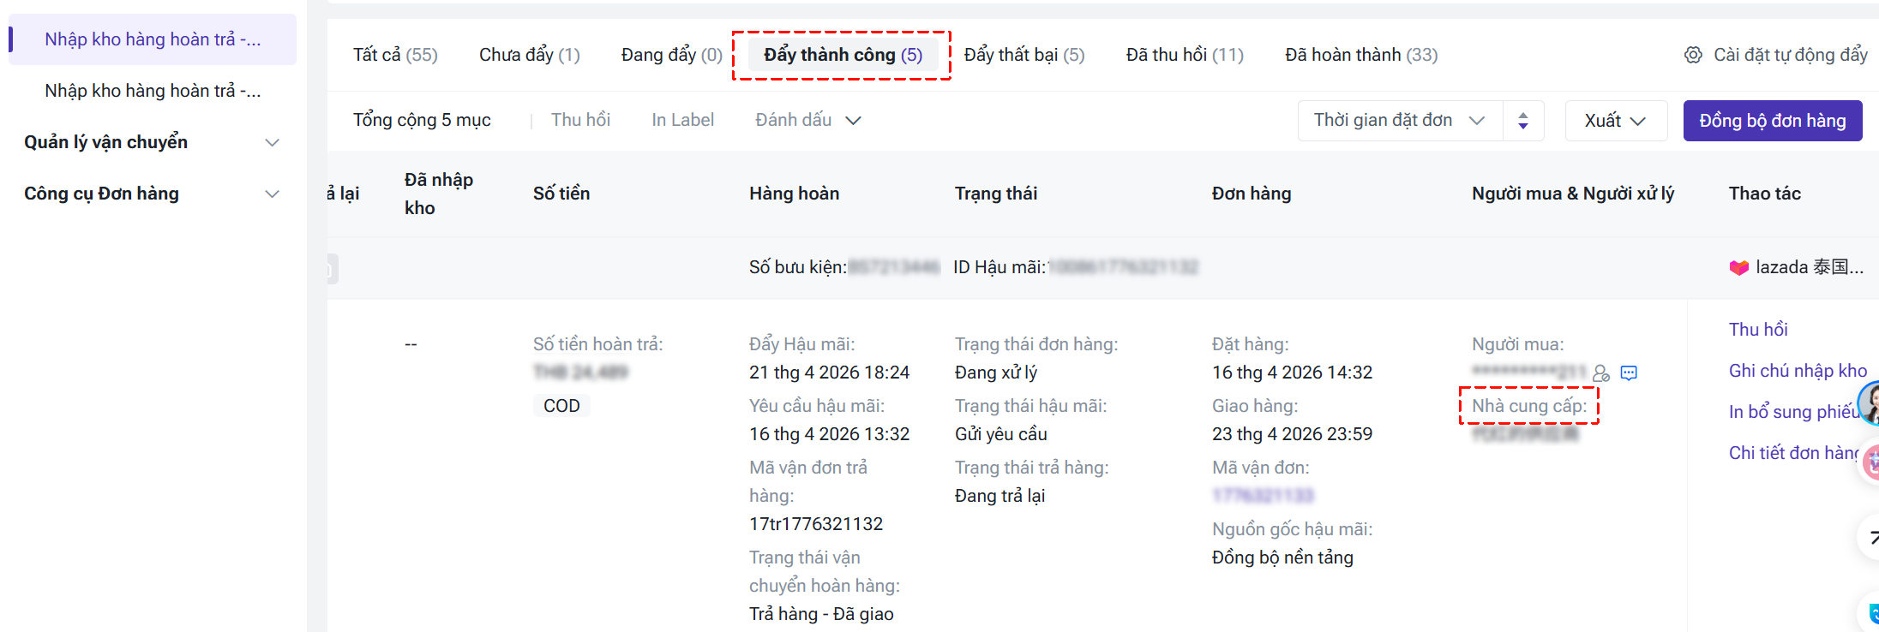Click the customer service avatar icon
The image size is (1879, 632).
[x=1869, y=403]
